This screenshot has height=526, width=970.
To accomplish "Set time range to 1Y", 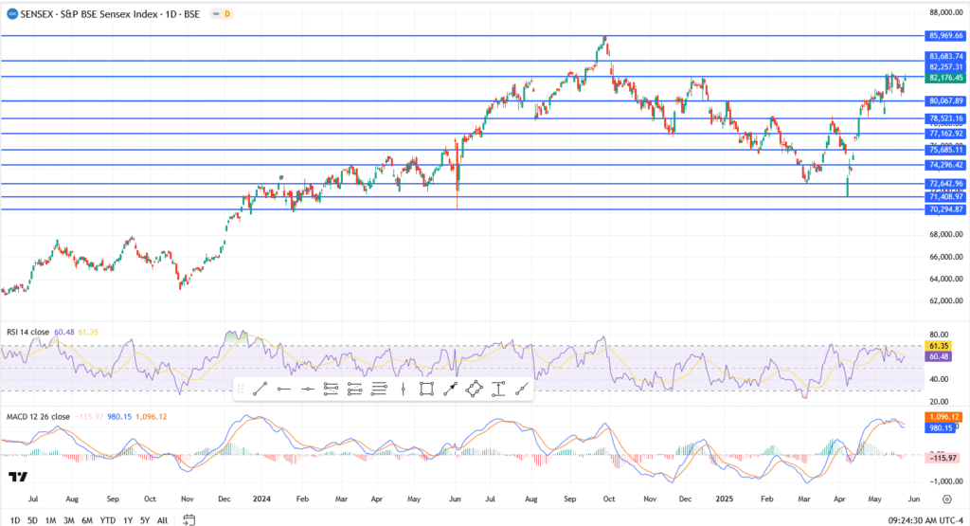I will (128, 520).
